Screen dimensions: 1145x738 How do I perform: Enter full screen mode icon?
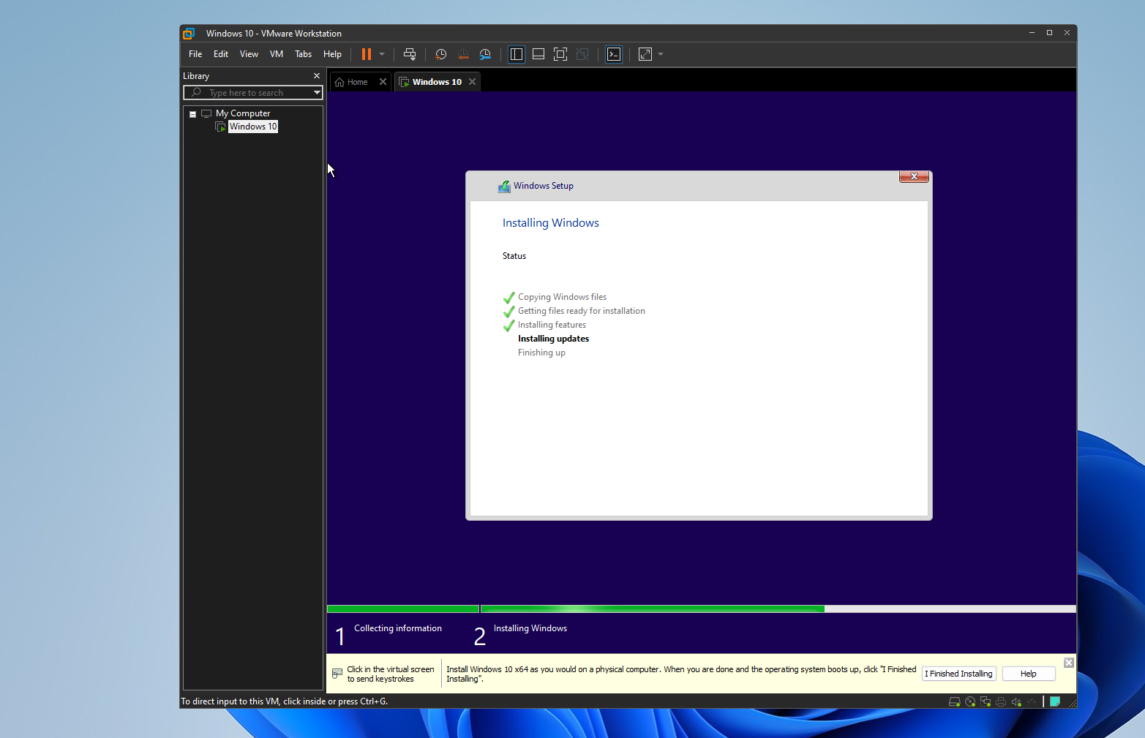560,54
